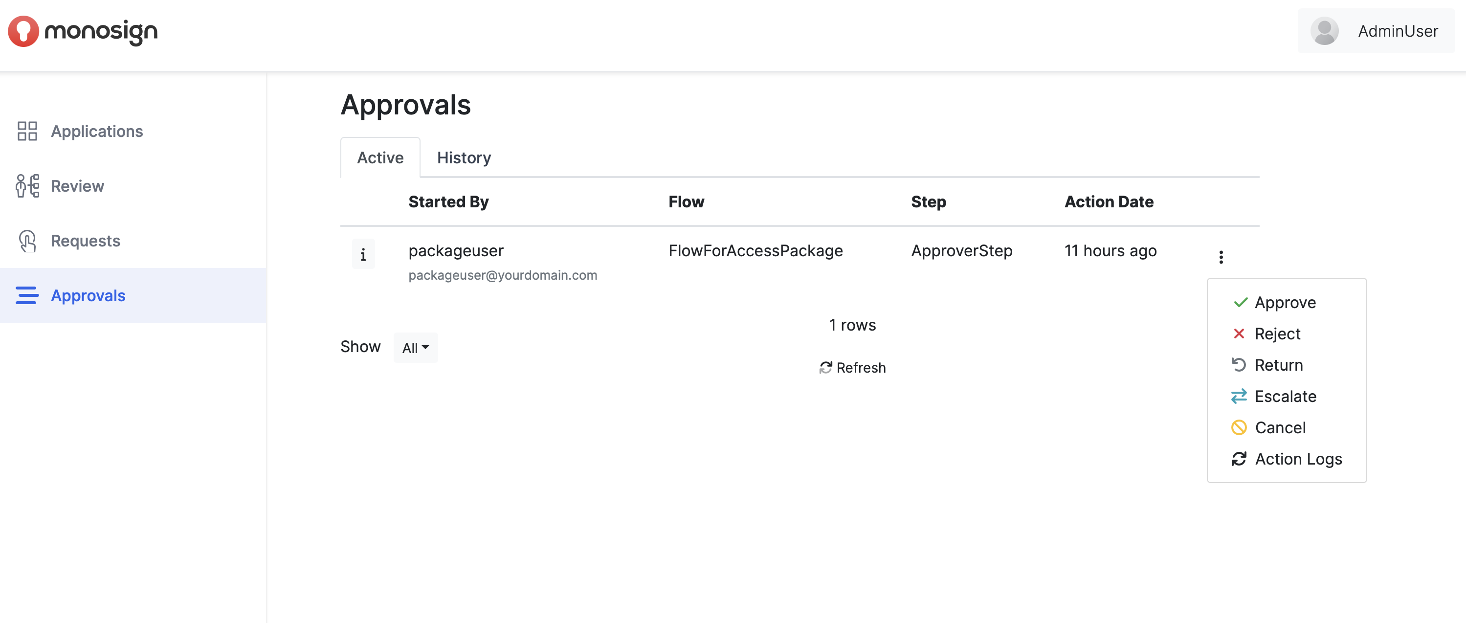1466x623 pixels.
Task: Click the three-dot row actions icon
Action: (1221, 257)
